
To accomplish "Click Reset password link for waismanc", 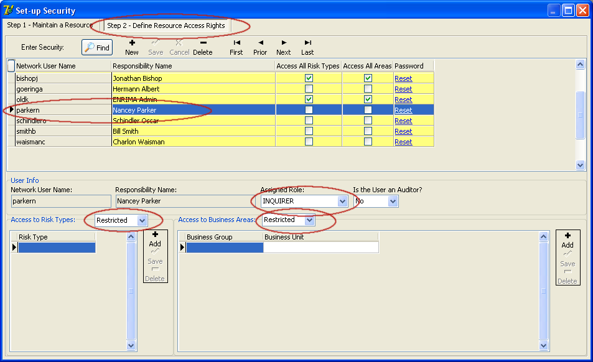I will coord(403,142).
